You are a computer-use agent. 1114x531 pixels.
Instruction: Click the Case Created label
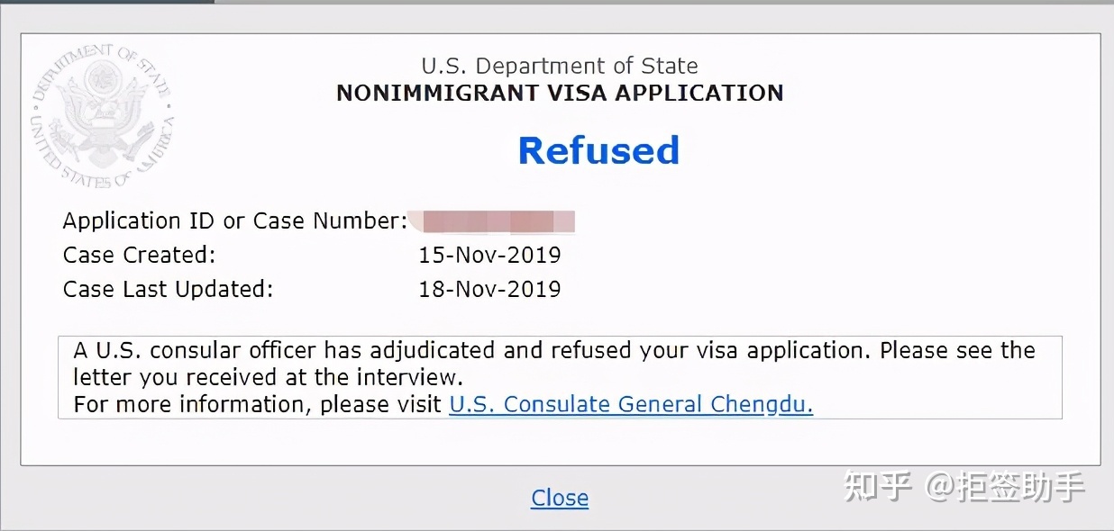140,255
